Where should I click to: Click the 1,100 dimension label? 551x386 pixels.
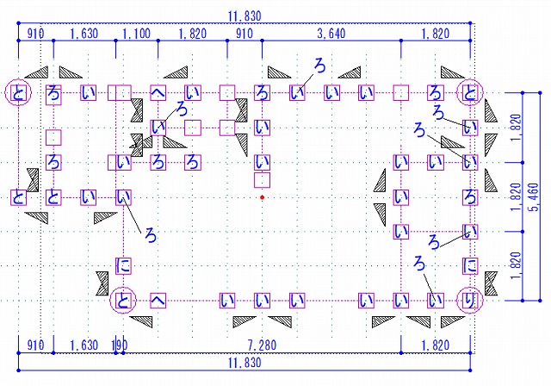pyautogui.click(x=136, y=34)
